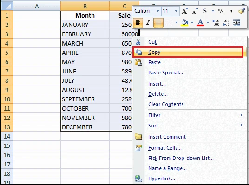This screenshot has width=249, height=185.
Task: Click the Format Cells icon
Action: (138, 148)
